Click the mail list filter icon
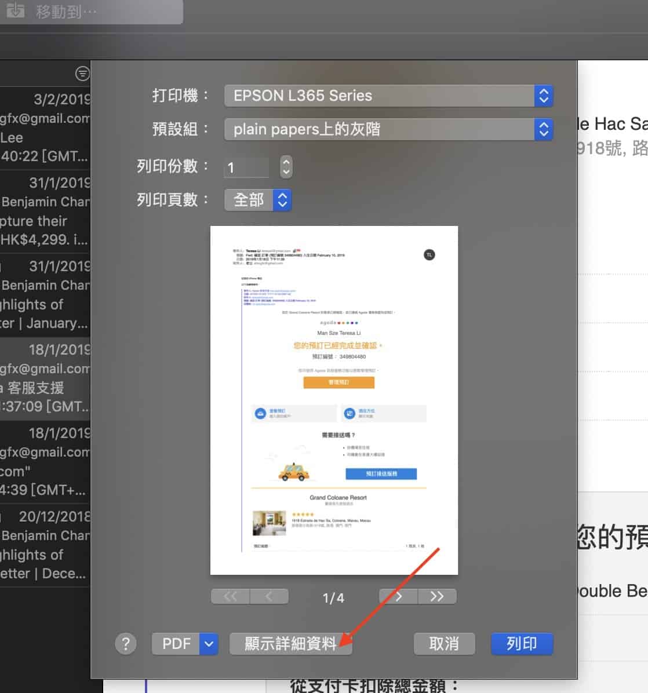Viewport: 648px width, 693px height. 82,74
